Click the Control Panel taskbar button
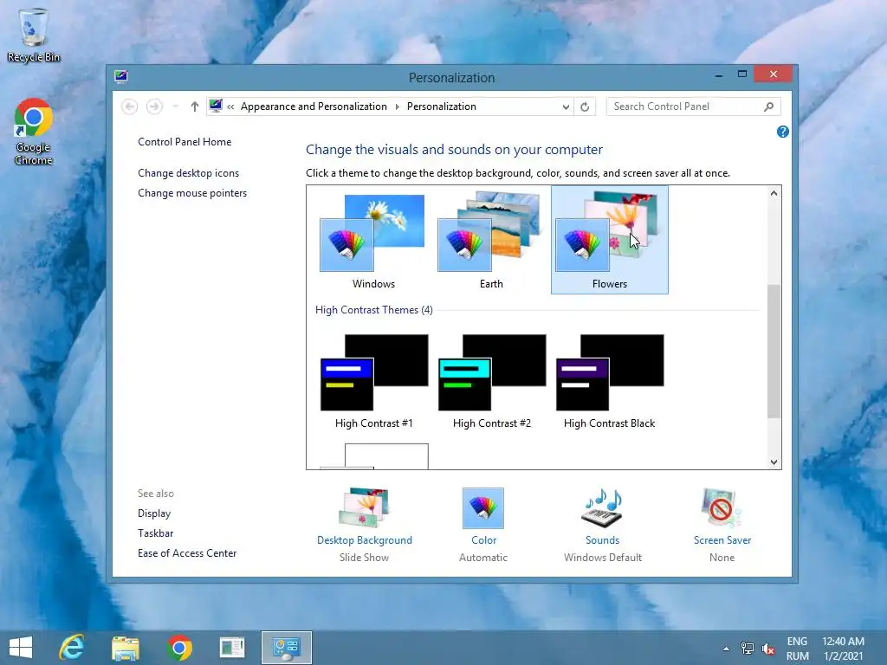This screenshot has width=887, height=665. point(287,648)
